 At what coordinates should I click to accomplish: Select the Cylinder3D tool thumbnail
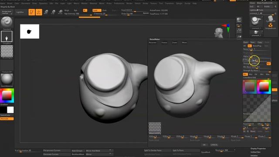270,19
